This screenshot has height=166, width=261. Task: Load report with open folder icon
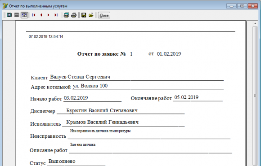click(91, 15)
